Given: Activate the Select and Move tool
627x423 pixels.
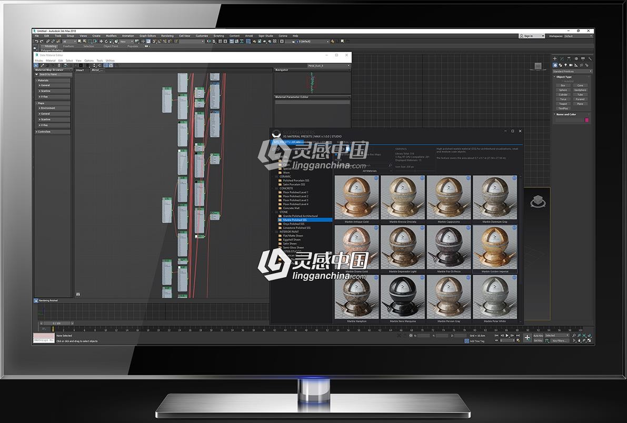Looking at the screenshot, I should 101,41.
